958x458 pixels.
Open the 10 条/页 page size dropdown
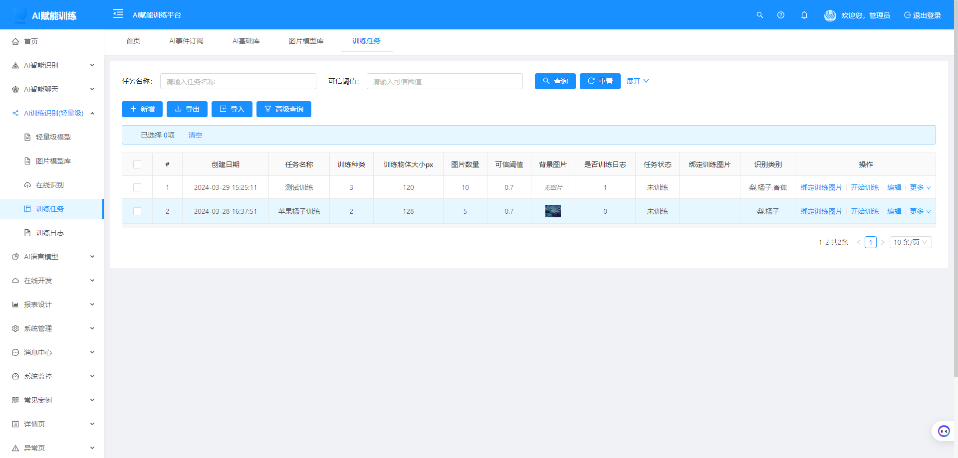(x=911, y=242)
